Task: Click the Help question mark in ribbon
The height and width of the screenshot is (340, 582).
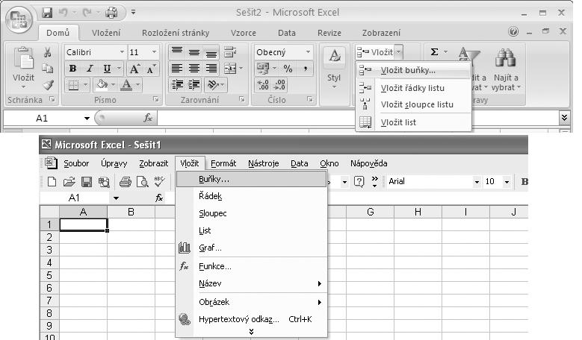Action: 513,32
